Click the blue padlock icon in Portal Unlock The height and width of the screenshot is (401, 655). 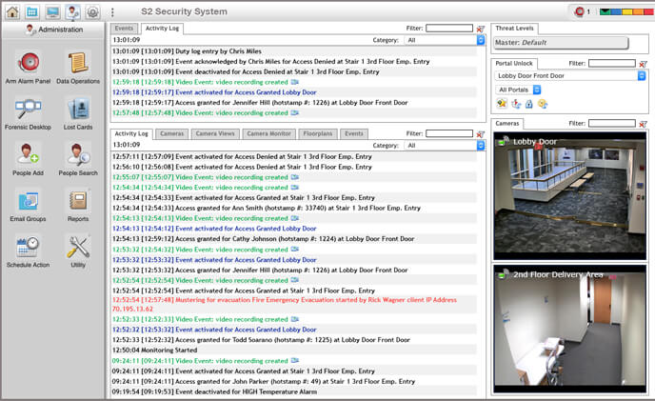[528, 104]
